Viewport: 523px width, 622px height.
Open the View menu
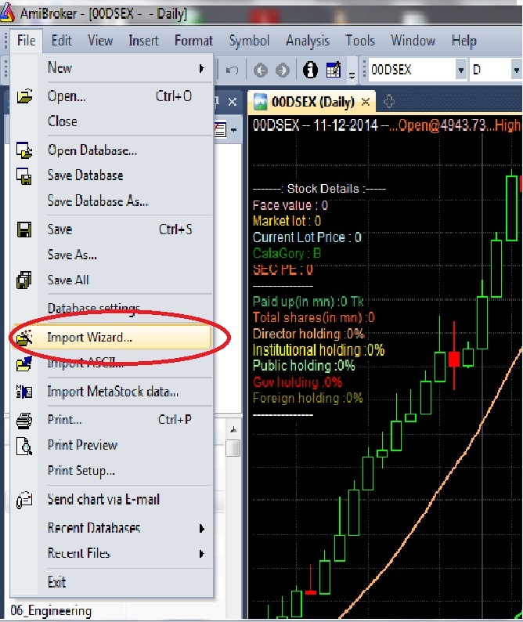pos(100,41)
